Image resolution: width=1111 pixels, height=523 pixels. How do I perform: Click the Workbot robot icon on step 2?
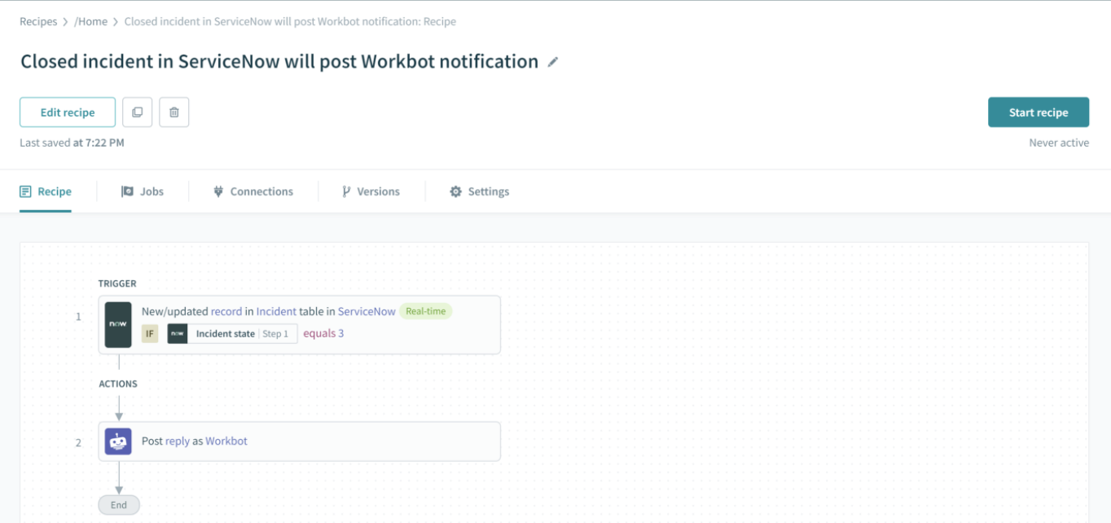click(117, 441)
